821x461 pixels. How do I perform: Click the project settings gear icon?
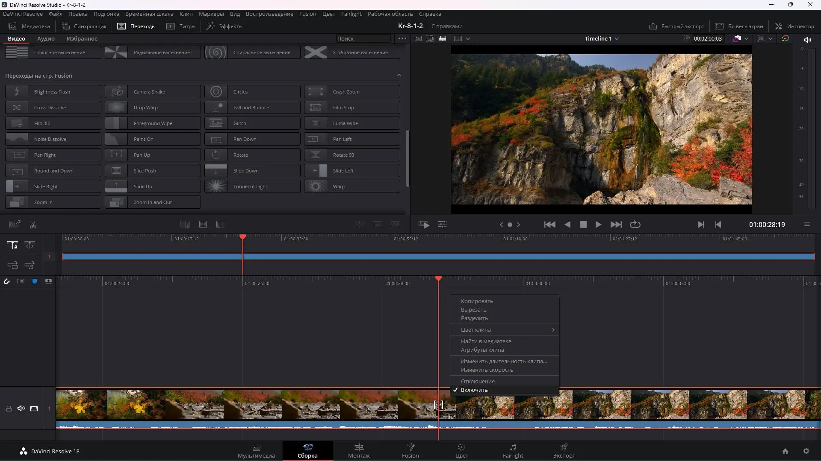tap(806, 451)
